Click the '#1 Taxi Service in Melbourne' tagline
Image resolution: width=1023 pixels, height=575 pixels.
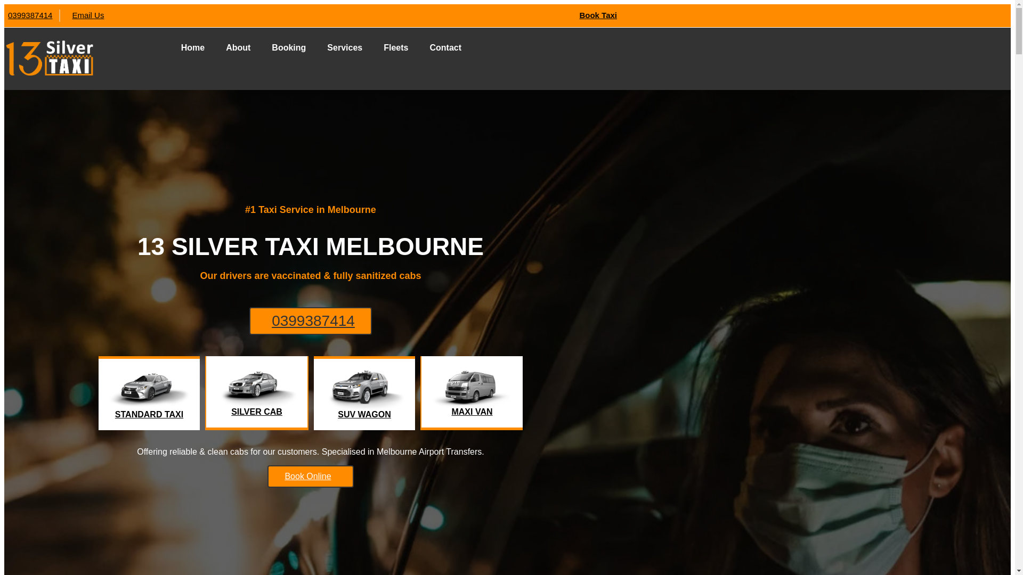(311, 210)
